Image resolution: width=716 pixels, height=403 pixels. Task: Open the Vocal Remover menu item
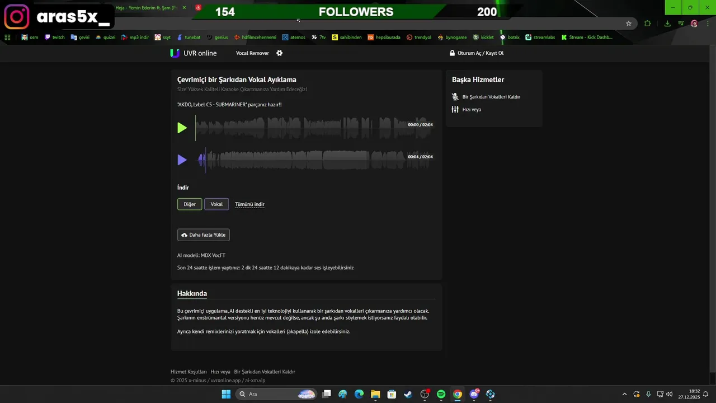[x=252, y=53]
